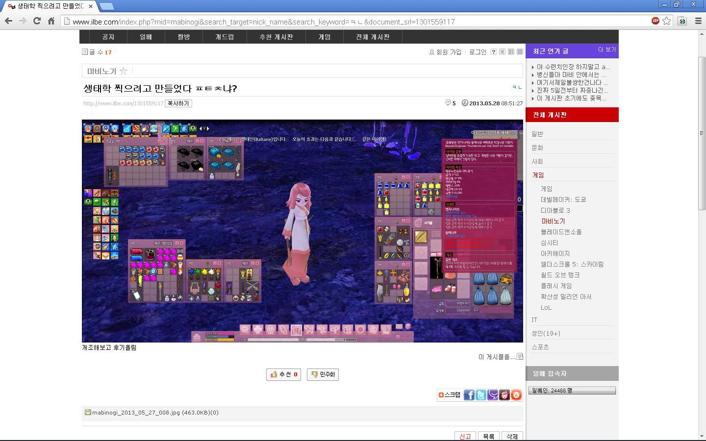Share post to Twitter

click(x=481, y=395)
